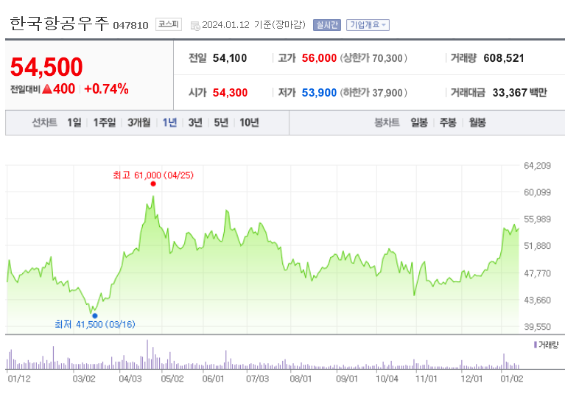Image resolution: width=565 pixels, height=397 pixels.
Task: Open the 주봉 weekly candle chart
Action: 448,122
